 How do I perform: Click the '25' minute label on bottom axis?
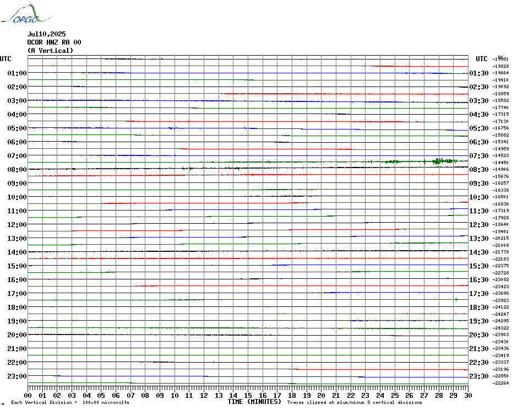(395, 396)
